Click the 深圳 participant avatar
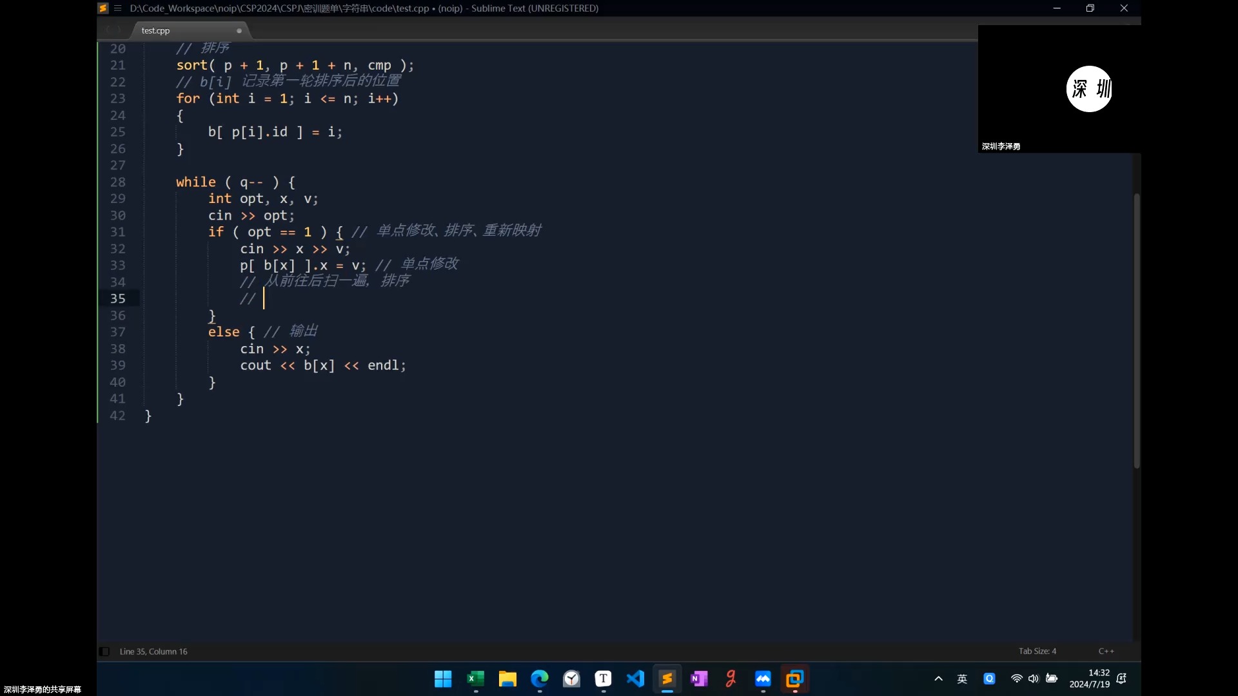Screen dimensions: 1238x696 tap(1090, 89)
